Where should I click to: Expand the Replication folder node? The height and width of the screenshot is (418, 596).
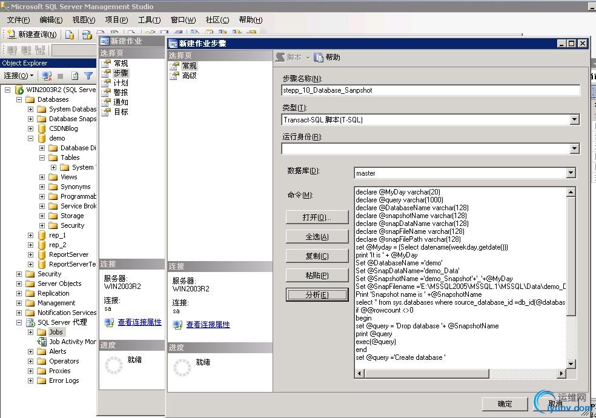(x=19, y=293)
